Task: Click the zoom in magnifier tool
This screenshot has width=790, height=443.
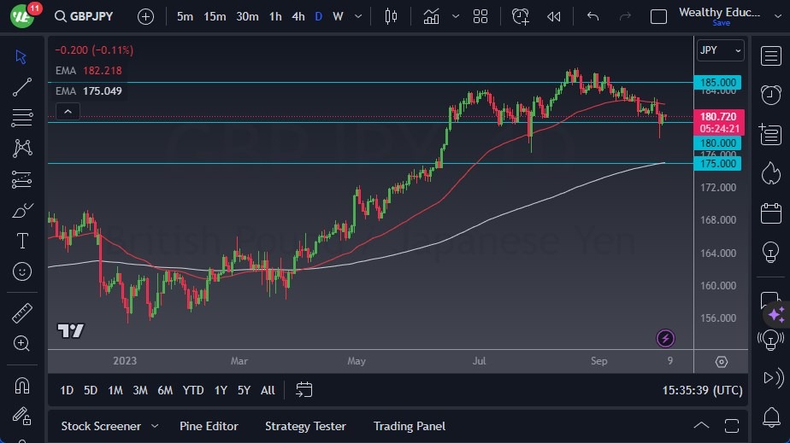Action: pyautogui.click(x=22, y=343)
